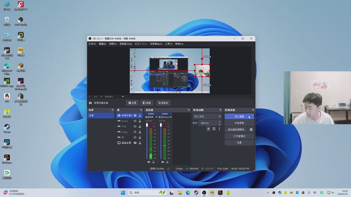351x197 pixels.
Task: Open virtual camera settings gear icon
Action: point(251,130)
